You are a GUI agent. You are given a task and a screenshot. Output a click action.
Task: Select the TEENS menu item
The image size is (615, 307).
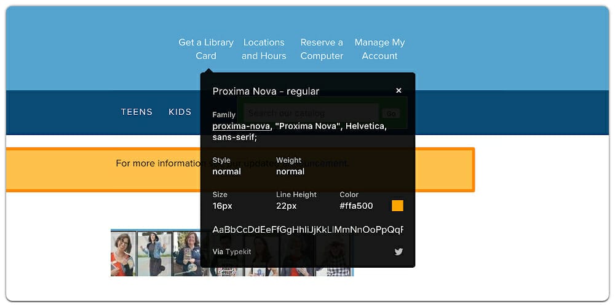coord(137,112)
